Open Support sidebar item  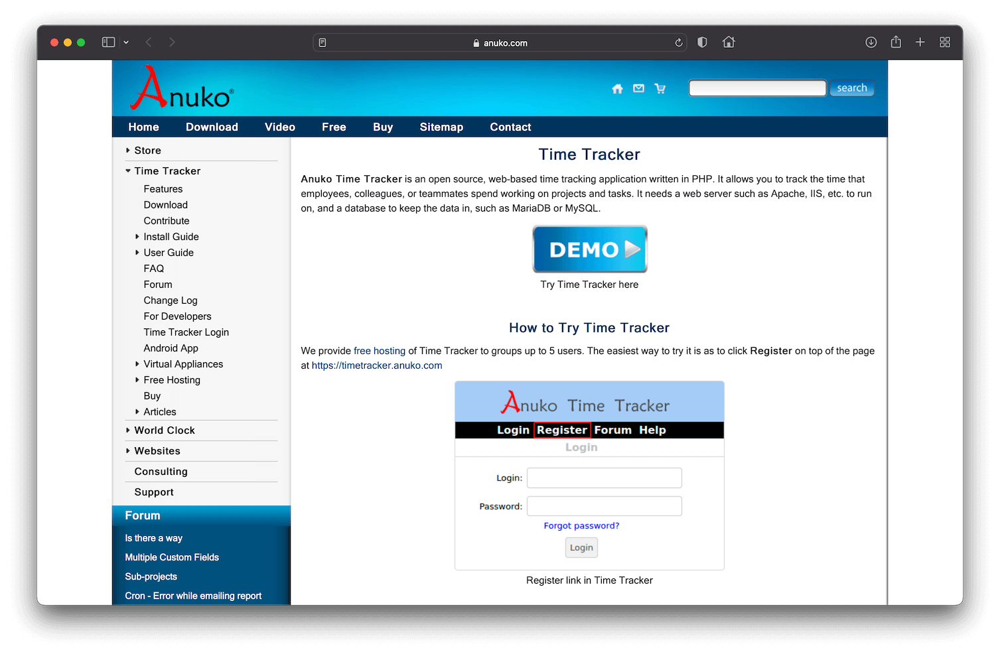click(x=154, y=492)
